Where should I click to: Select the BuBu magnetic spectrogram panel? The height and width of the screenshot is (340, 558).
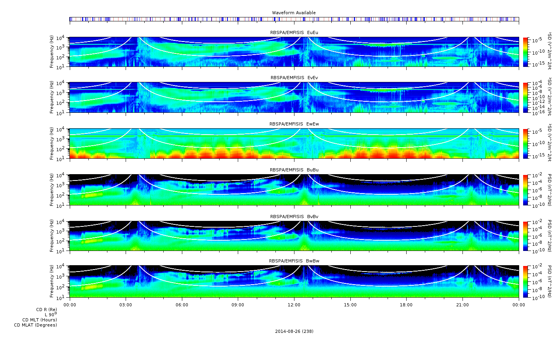pyautogui.click(x=294, y=190)
